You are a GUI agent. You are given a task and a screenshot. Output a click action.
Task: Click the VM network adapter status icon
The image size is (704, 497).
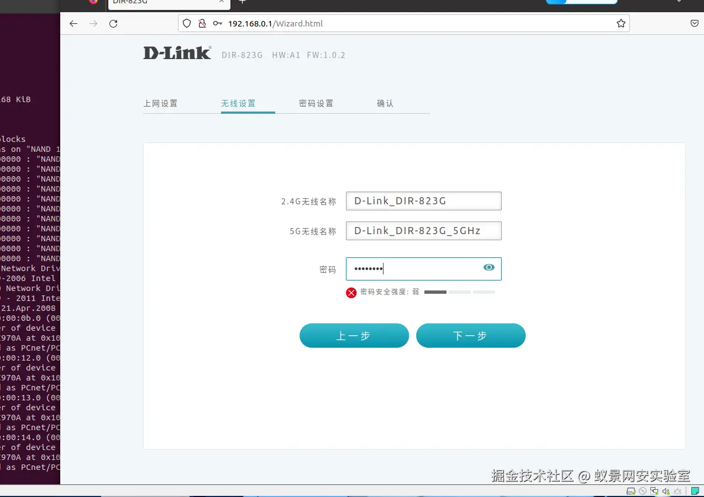point(654,491)
